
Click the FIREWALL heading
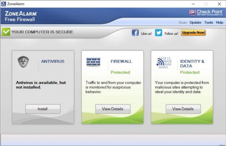121,61
